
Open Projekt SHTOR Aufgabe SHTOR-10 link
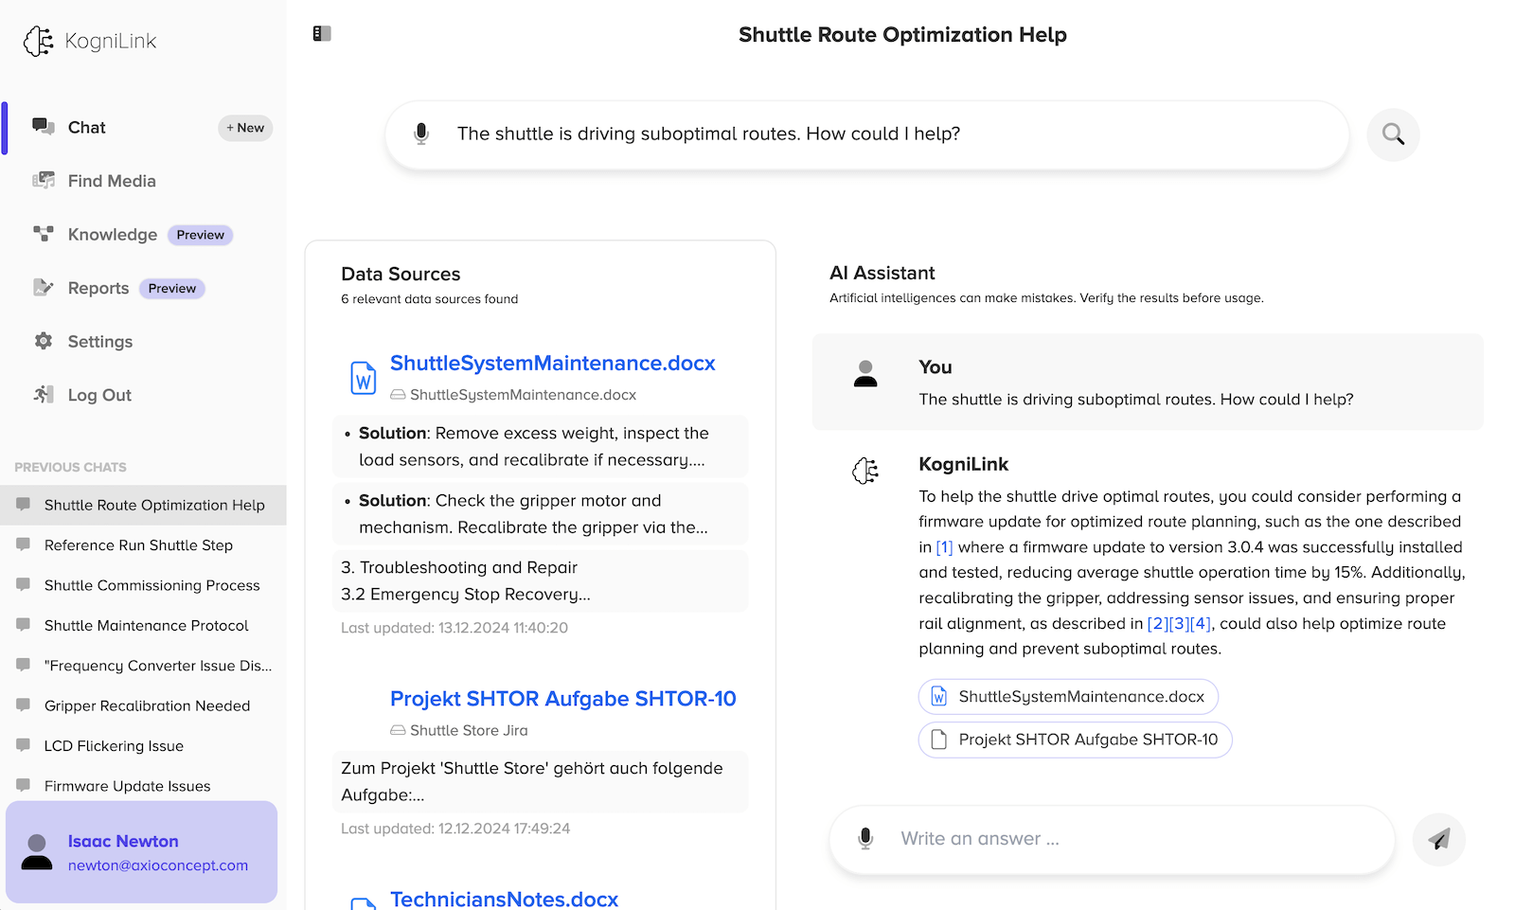[562, 699]
